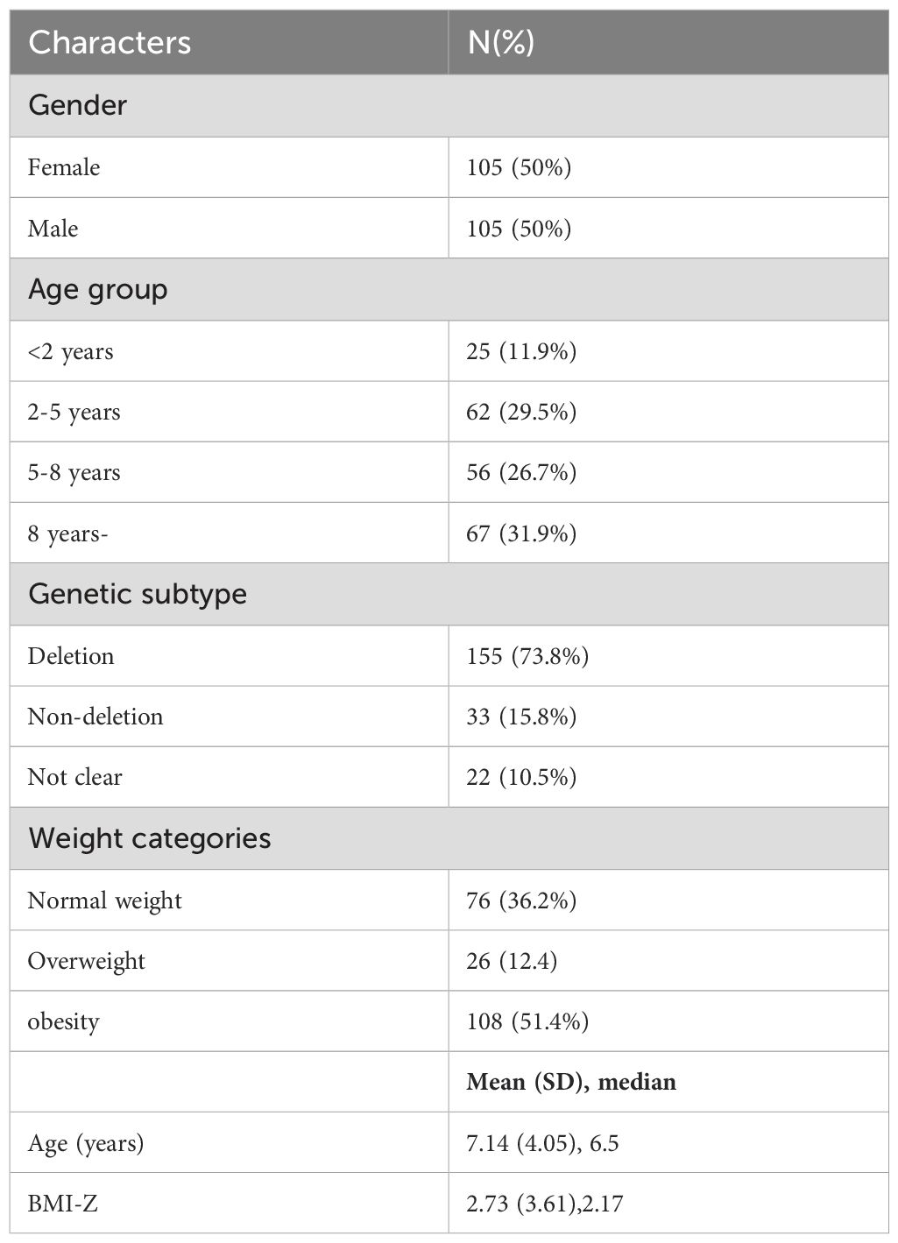898x1243 pixels.
Task: Click the Female row label
Action: [64, 167]
